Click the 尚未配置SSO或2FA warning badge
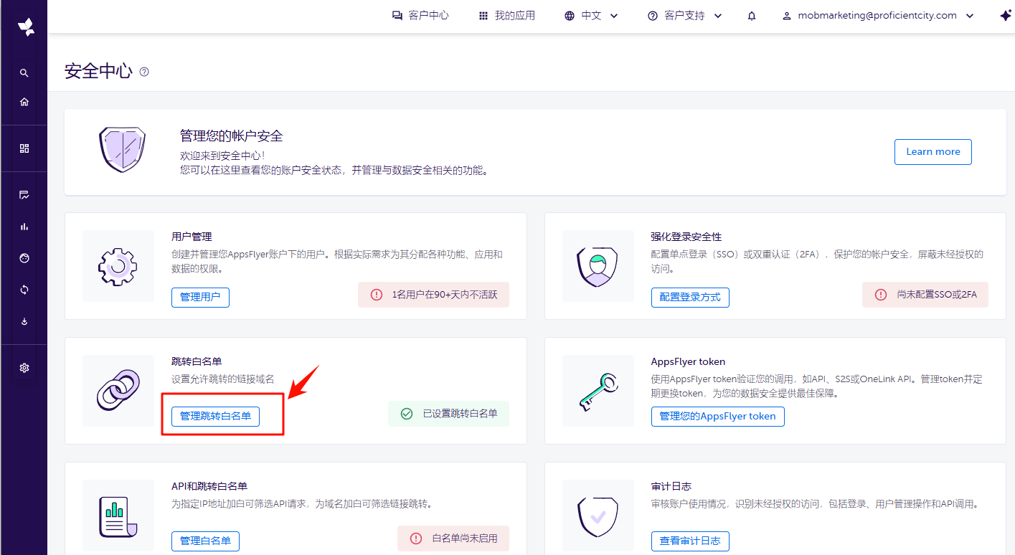Image resolution: width=1015 pixels, height=555 pixels. coord(925,295)
